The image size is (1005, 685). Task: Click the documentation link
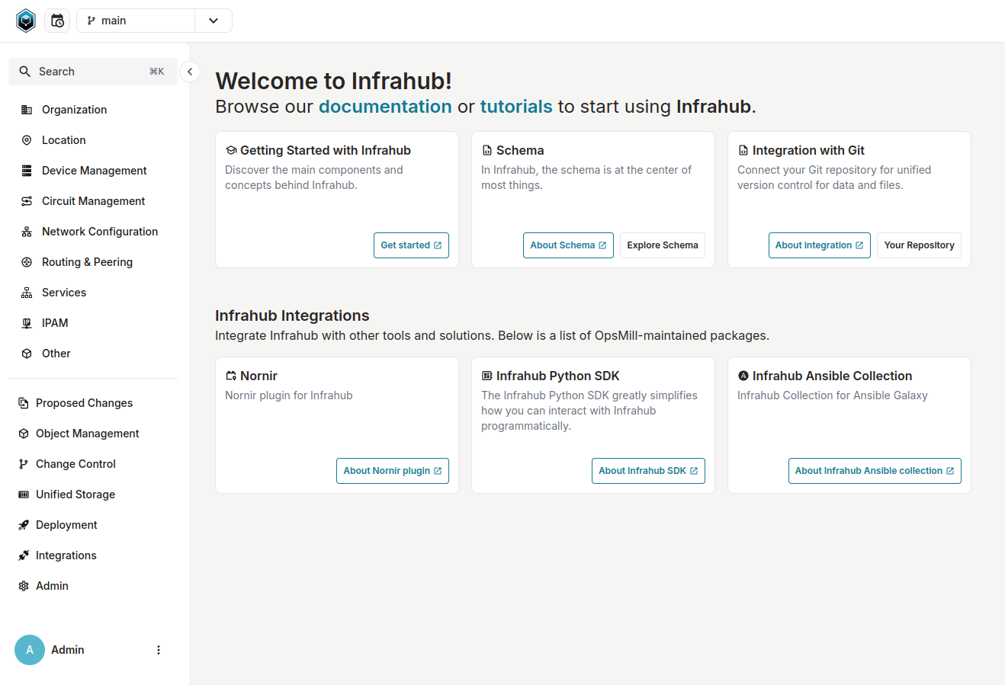tap(385, 107)
